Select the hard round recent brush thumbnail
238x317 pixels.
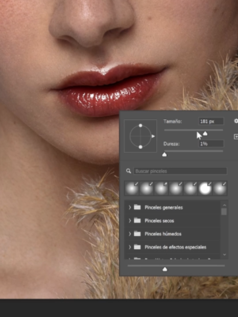[205, 188]
